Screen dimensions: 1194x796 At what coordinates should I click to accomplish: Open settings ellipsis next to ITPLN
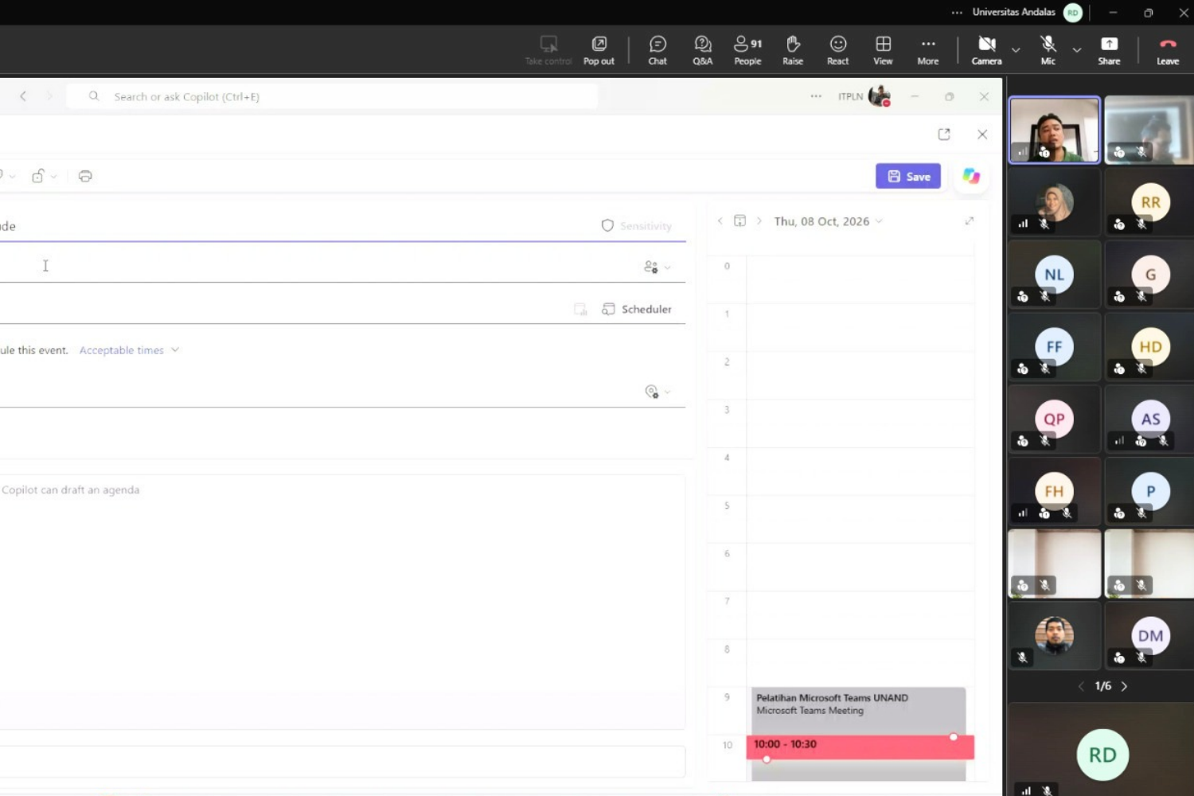click(x=816, y=96)
